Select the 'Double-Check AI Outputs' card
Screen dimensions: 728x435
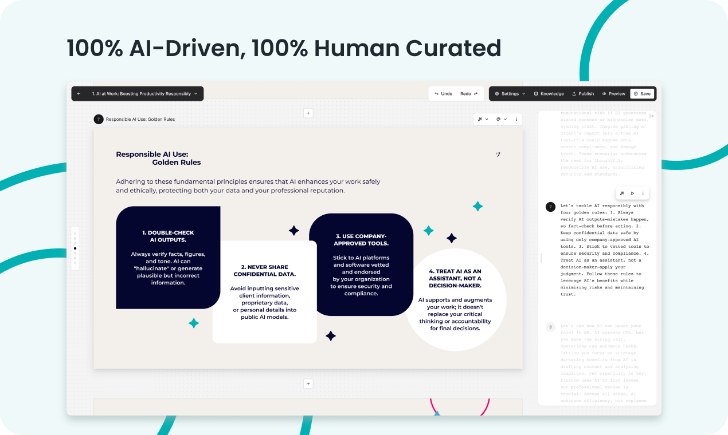(x=168, y=258)
